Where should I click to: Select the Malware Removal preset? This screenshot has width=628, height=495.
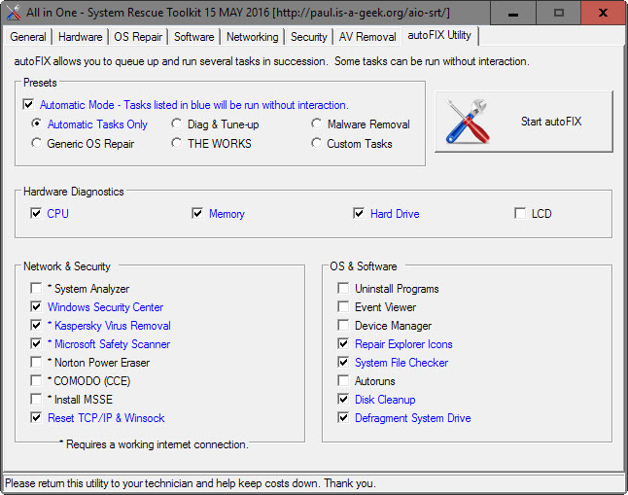[316, 124]
